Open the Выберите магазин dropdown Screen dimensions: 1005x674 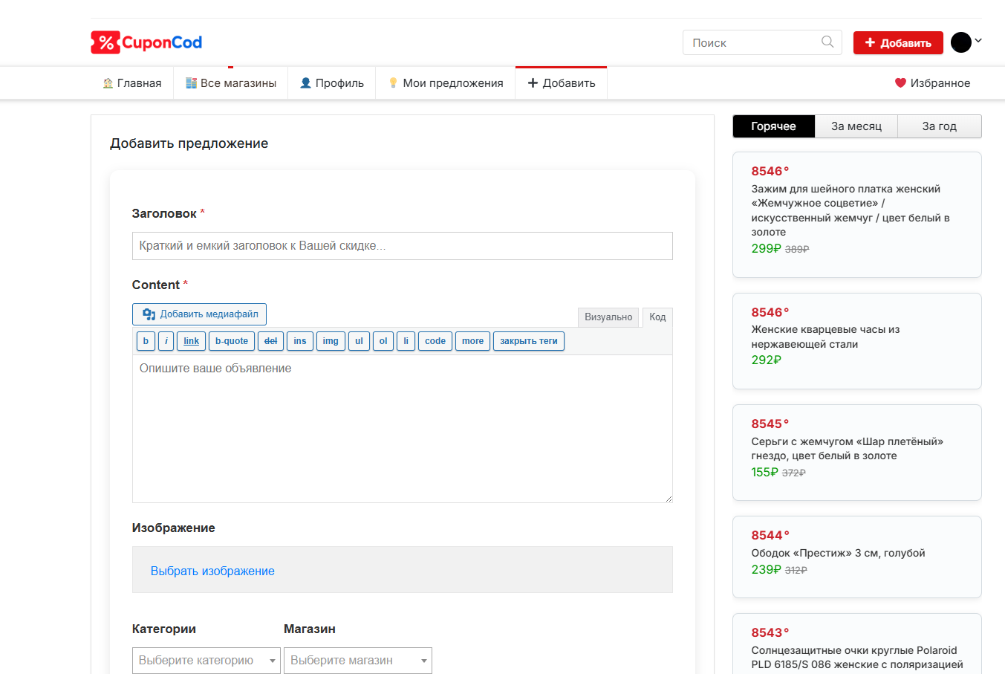click(x=357, y=660)
